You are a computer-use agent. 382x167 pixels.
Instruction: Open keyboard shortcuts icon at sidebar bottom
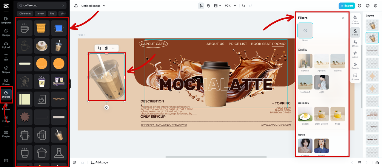click(x=6, y=160)
